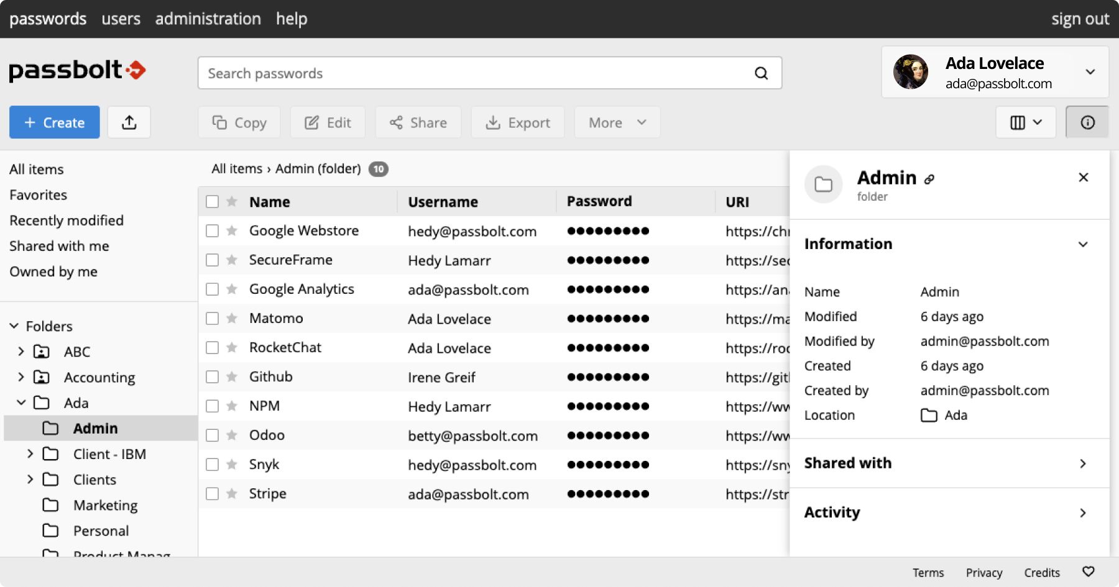Screen dimensions: 1119x587
Task: Open the import passwords upload icon
Action: pyautogui.click(x=129, y=122)
